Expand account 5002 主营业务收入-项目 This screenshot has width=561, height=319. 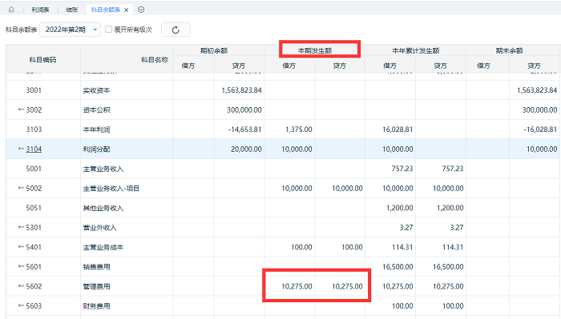21,188
